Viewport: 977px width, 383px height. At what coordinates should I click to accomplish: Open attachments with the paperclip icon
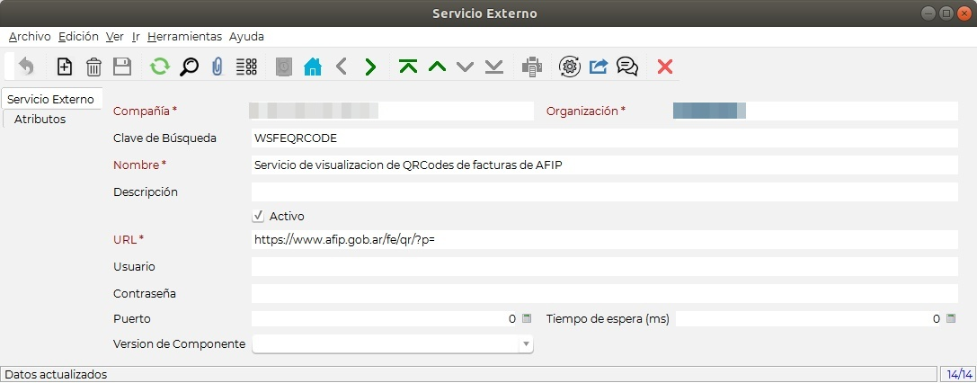tap(217, 67)
